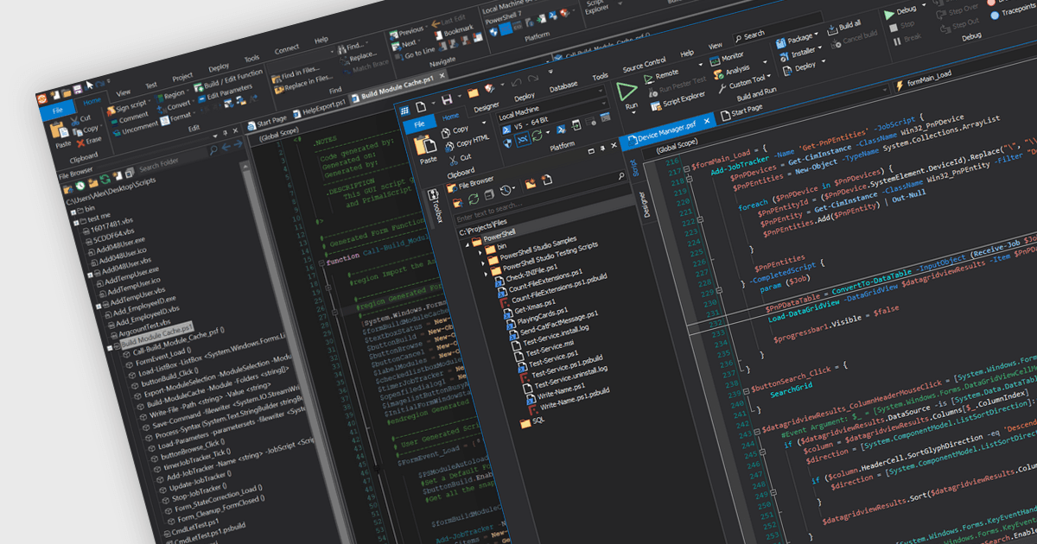The height and width of the screenshot is (544, 1037).
Task: Click the save icon in the front window
Action: 447,102
